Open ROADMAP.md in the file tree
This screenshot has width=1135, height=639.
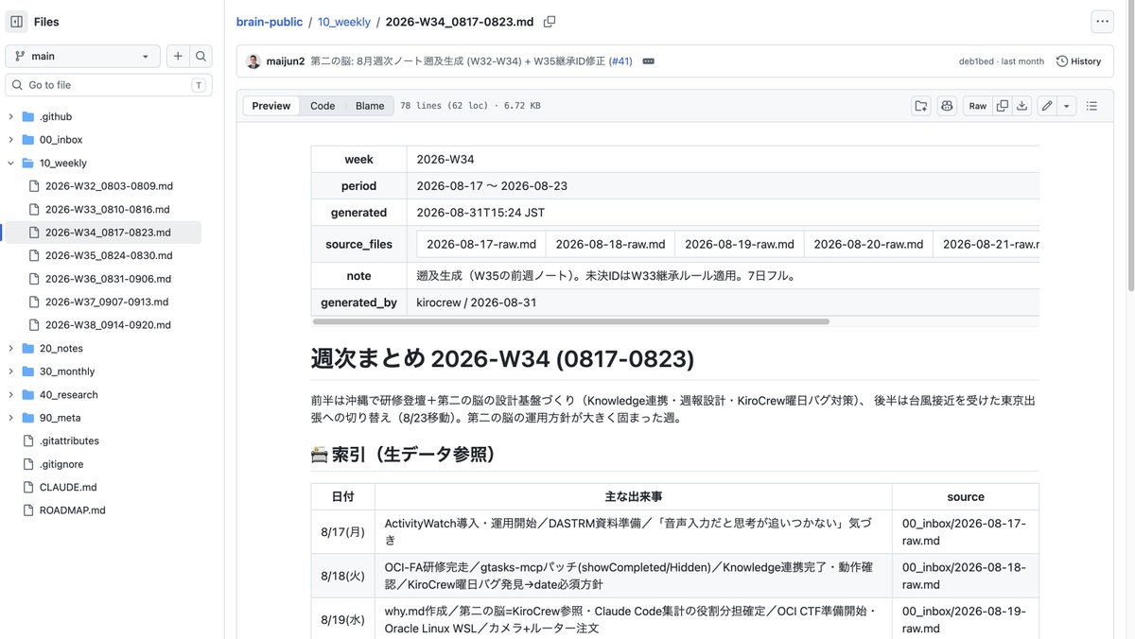pyautogui.click(x=72, y=510)
